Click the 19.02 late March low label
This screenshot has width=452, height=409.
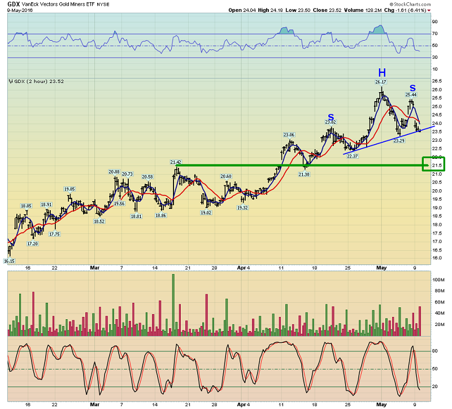tap(206, 213)
